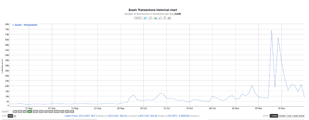Click the 50k y-axis label
Image resolution: width=309 pixels, height=120 pixels.
tap(7, 55)
